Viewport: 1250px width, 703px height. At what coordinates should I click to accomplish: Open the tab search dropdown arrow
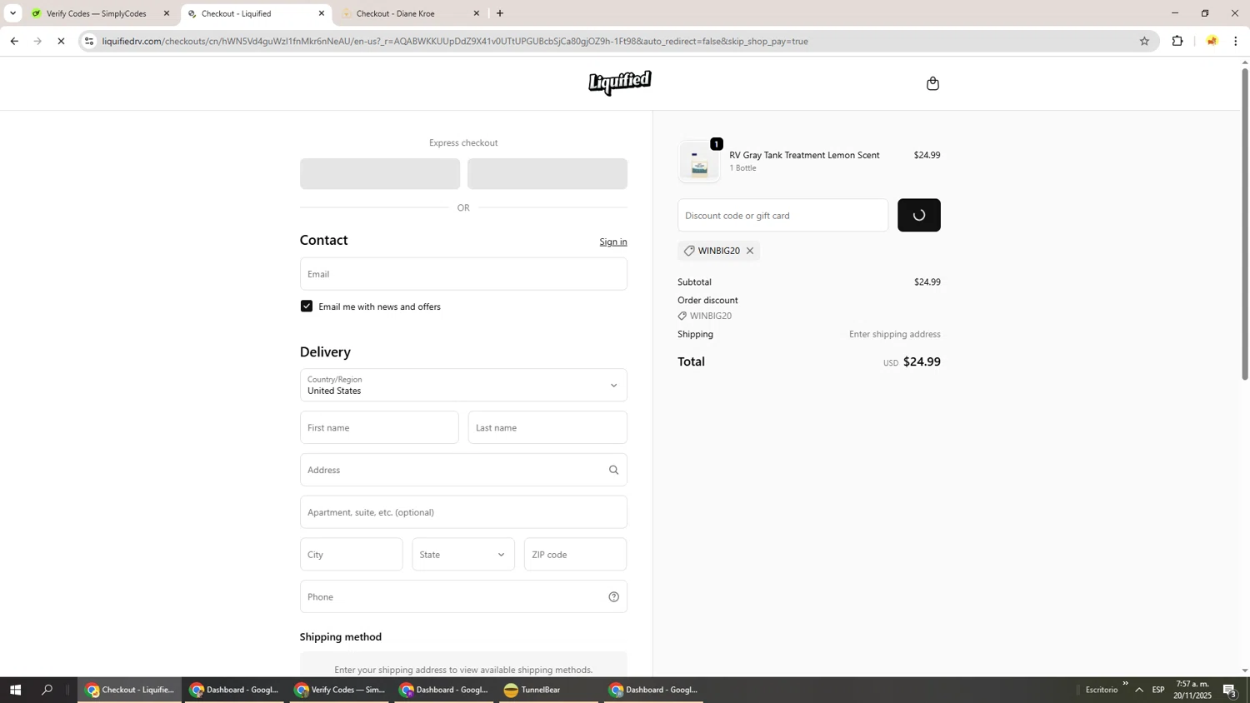pyautogui.click(x=12, y=13)
